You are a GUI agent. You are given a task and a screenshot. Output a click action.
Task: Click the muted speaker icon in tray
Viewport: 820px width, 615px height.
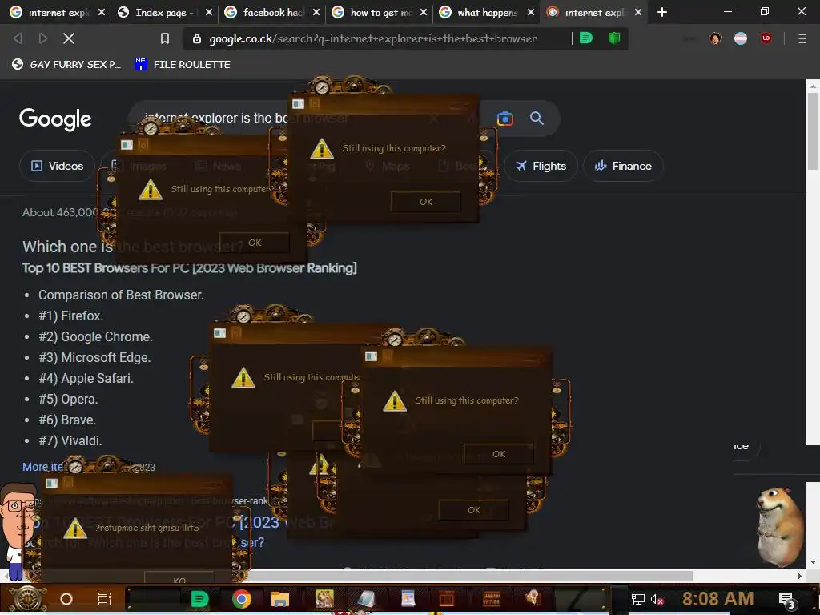click(657, 599)
